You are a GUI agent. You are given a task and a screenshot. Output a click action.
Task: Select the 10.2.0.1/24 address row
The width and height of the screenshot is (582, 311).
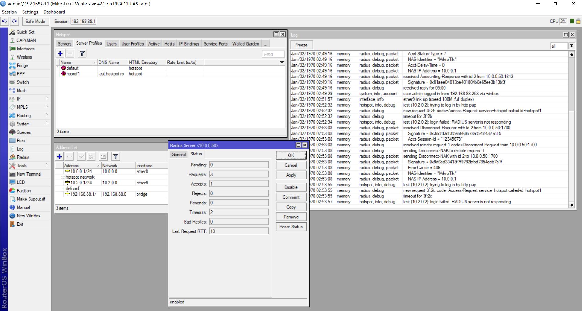coord(112,183)
